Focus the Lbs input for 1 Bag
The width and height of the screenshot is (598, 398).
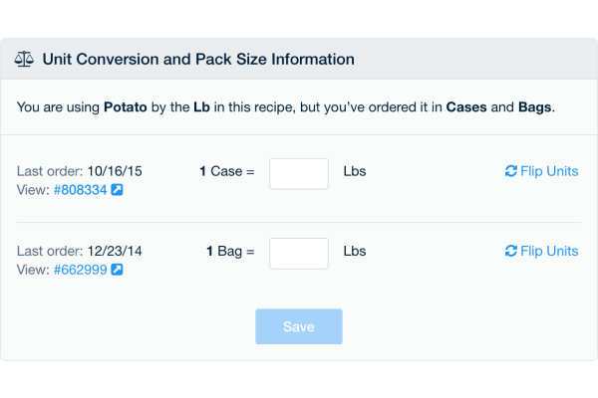(299, 253)
